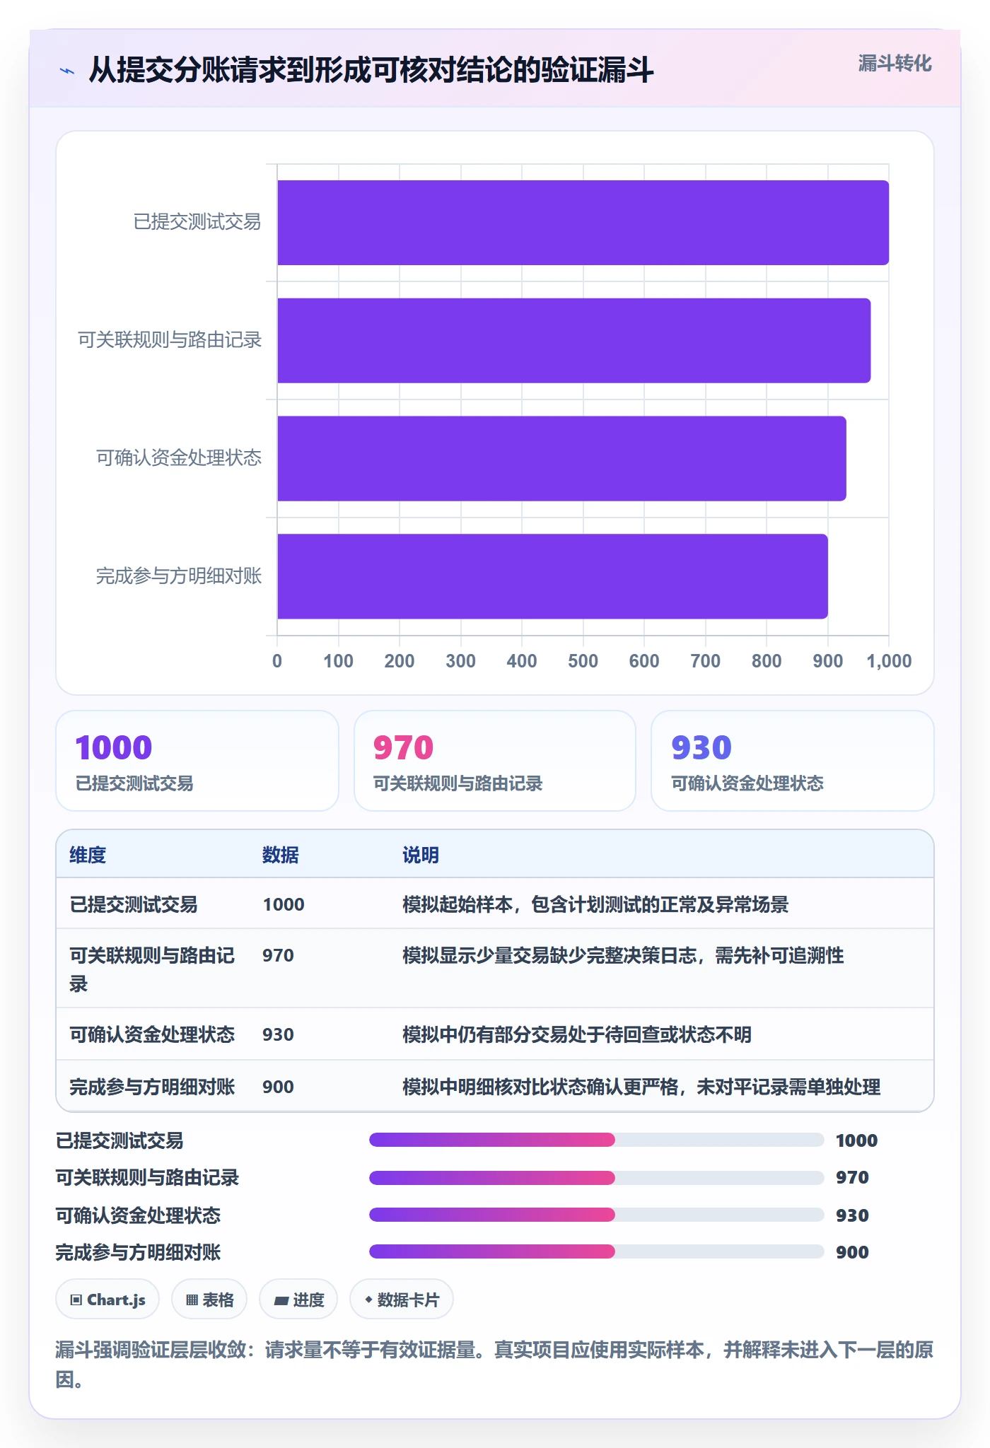990x1448 pixels.
Task: Click the 完成参与方明细对账 progress bar
Action: tap(596, 1251)
